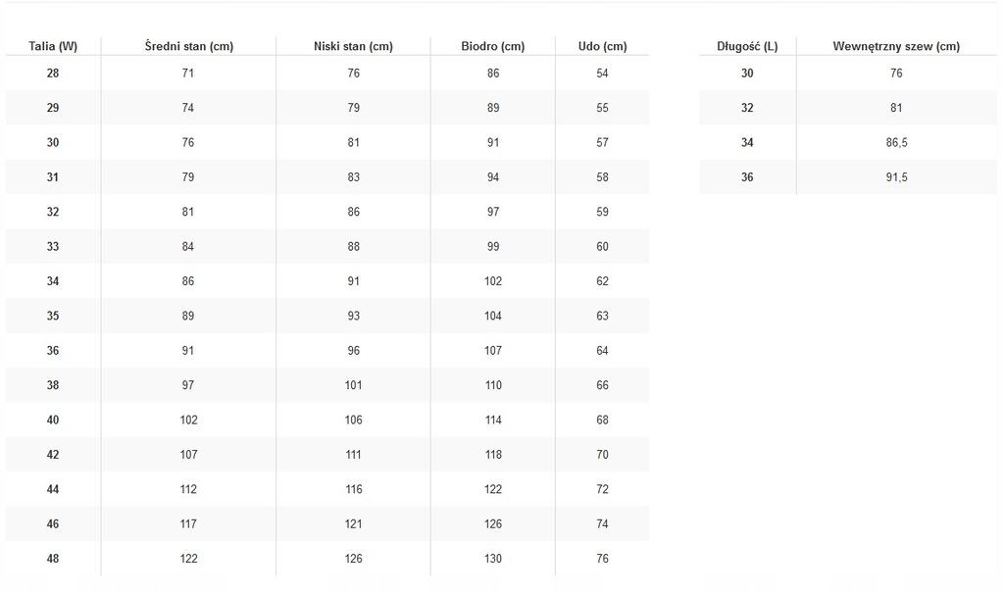Click waist size 38 in Talia column
Screen dimensions: 1004x593
(53, 385)
